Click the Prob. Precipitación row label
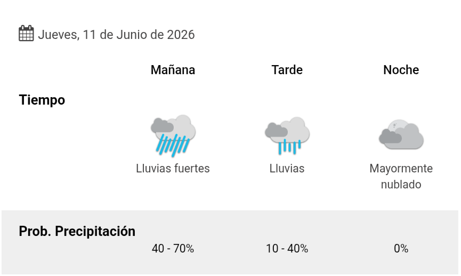The width and height of the screenshot is (461, 276). pyautogui.click(x=77, y=231)
